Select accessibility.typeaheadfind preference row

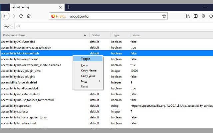click(107, 123)
